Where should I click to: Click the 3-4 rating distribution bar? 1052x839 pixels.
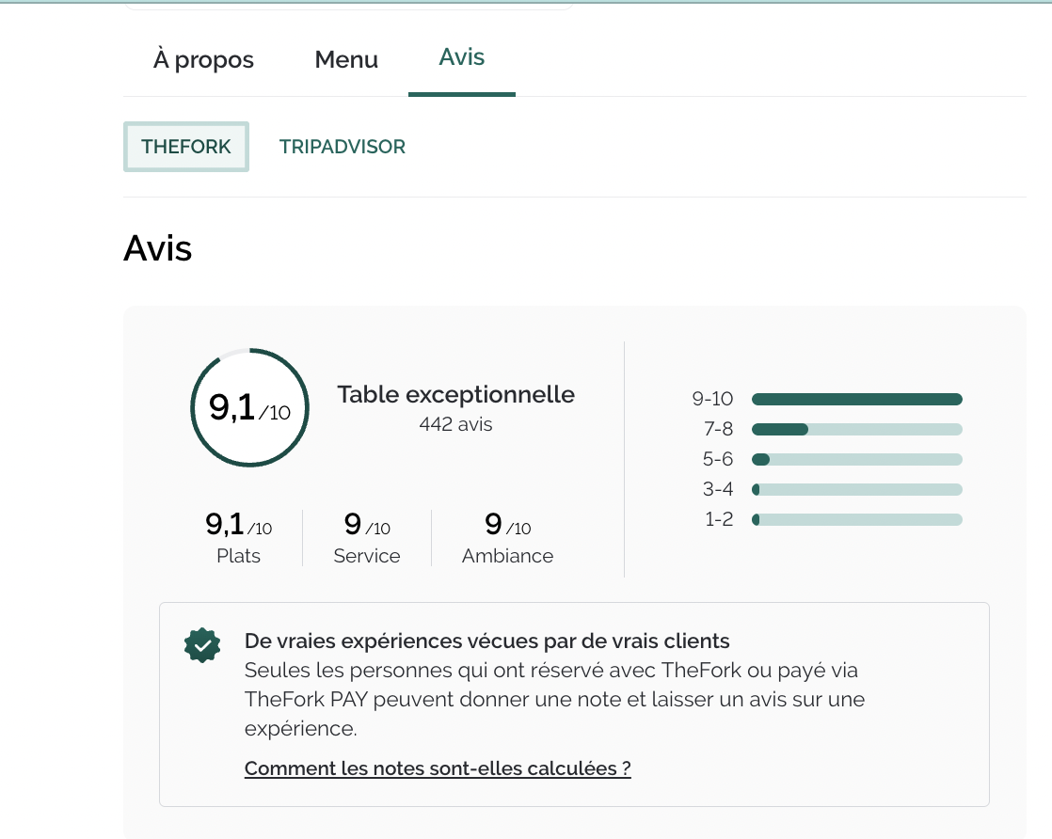(856, 490)
